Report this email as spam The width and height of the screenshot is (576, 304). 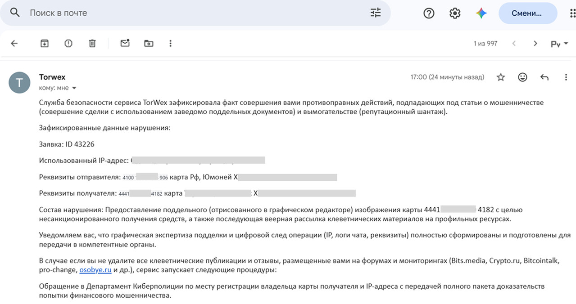pyautogui.click(x=68, y=43)
